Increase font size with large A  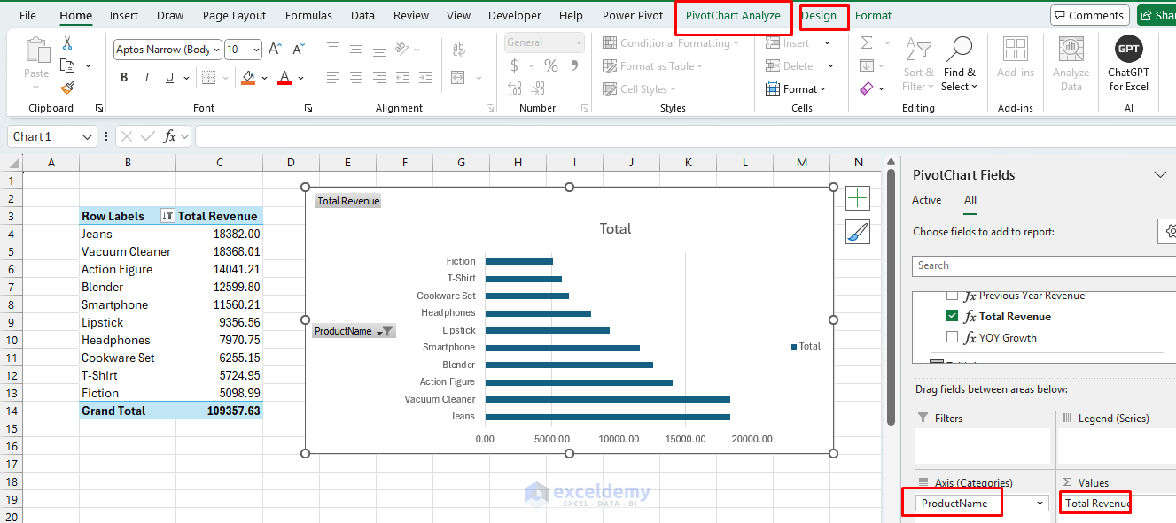pos(276,50)
